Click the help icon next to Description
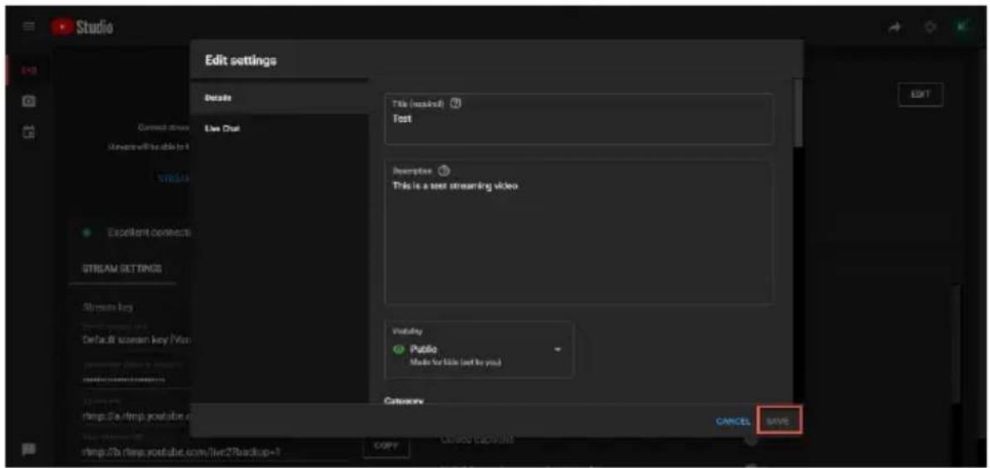Screen dimensions: 990x468 pyautogui.click(x=444, y=171)
